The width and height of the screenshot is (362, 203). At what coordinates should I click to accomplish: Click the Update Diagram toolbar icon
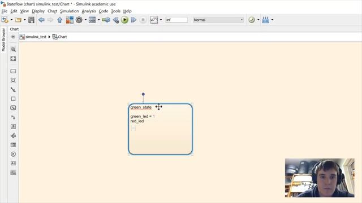(x=106, y=20)
